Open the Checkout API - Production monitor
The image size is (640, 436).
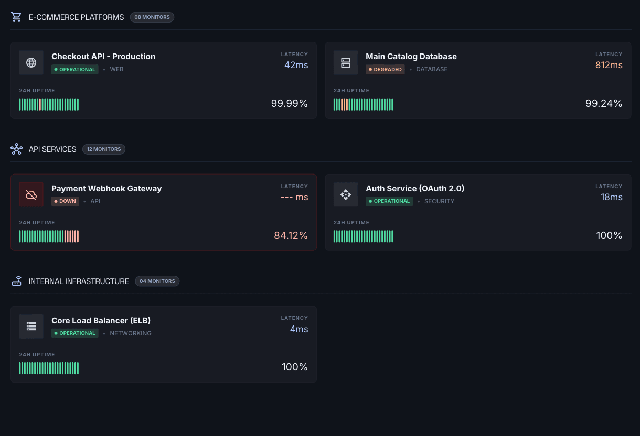click(164, 81)
